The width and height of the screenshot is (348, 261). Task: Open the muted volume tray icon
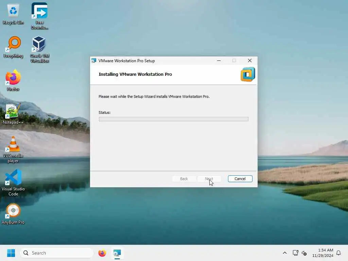point(304,253)
